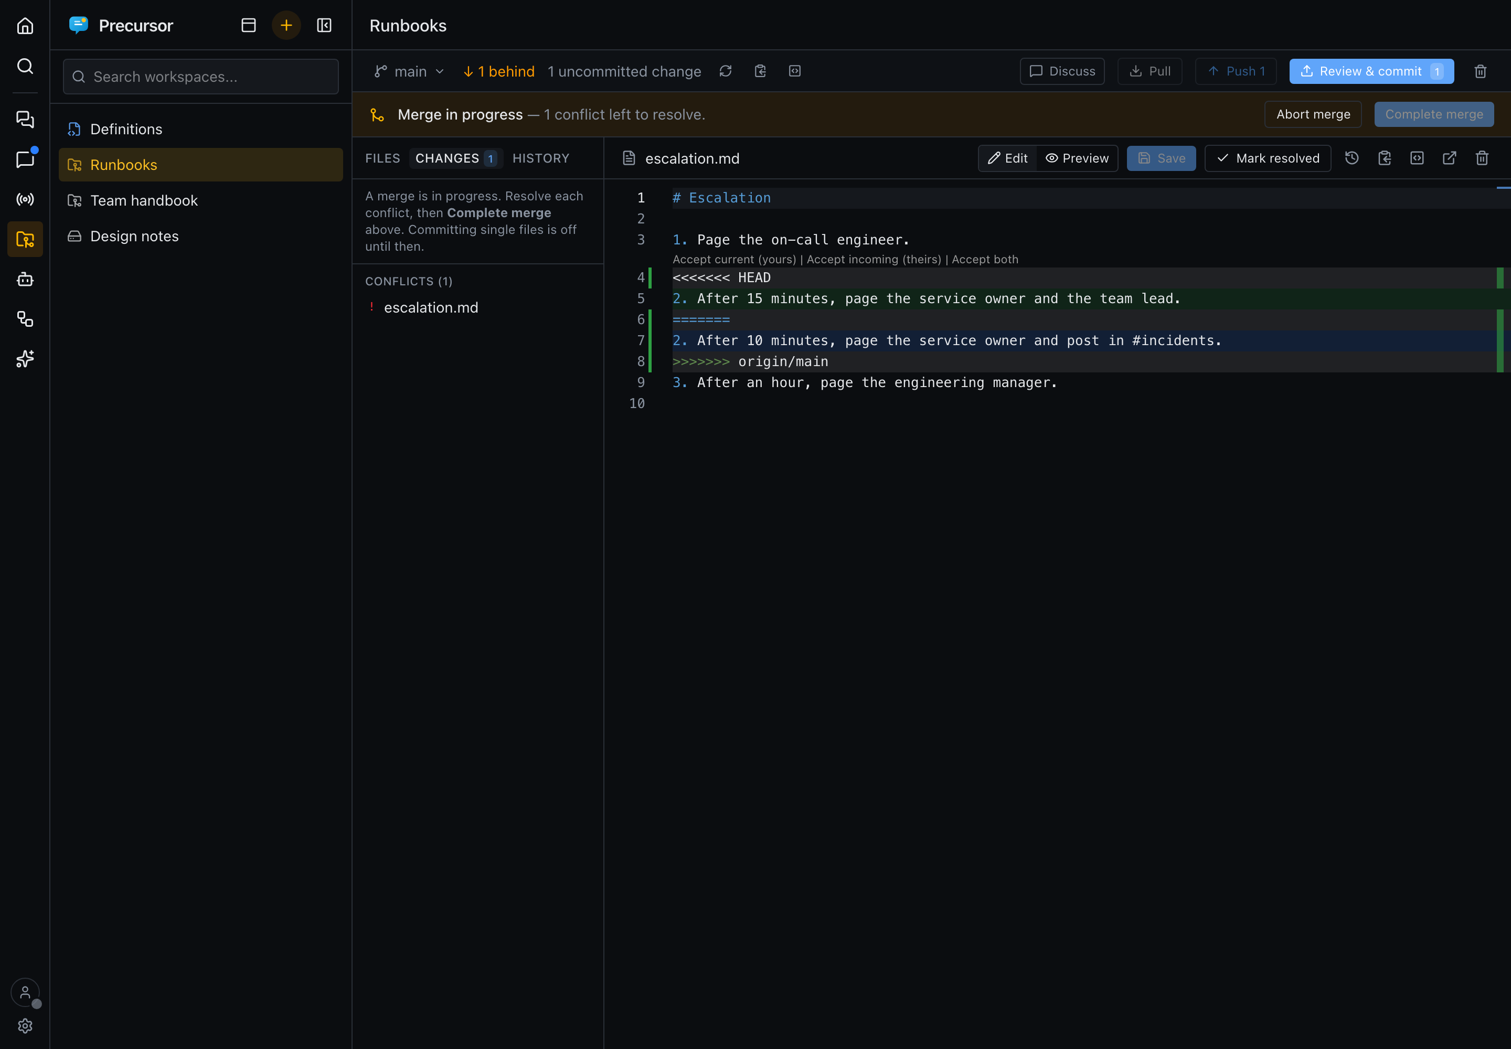1511x1049 pixels.
Task: Click the trash icon next to Review & commit
Action: (1480, 71)
